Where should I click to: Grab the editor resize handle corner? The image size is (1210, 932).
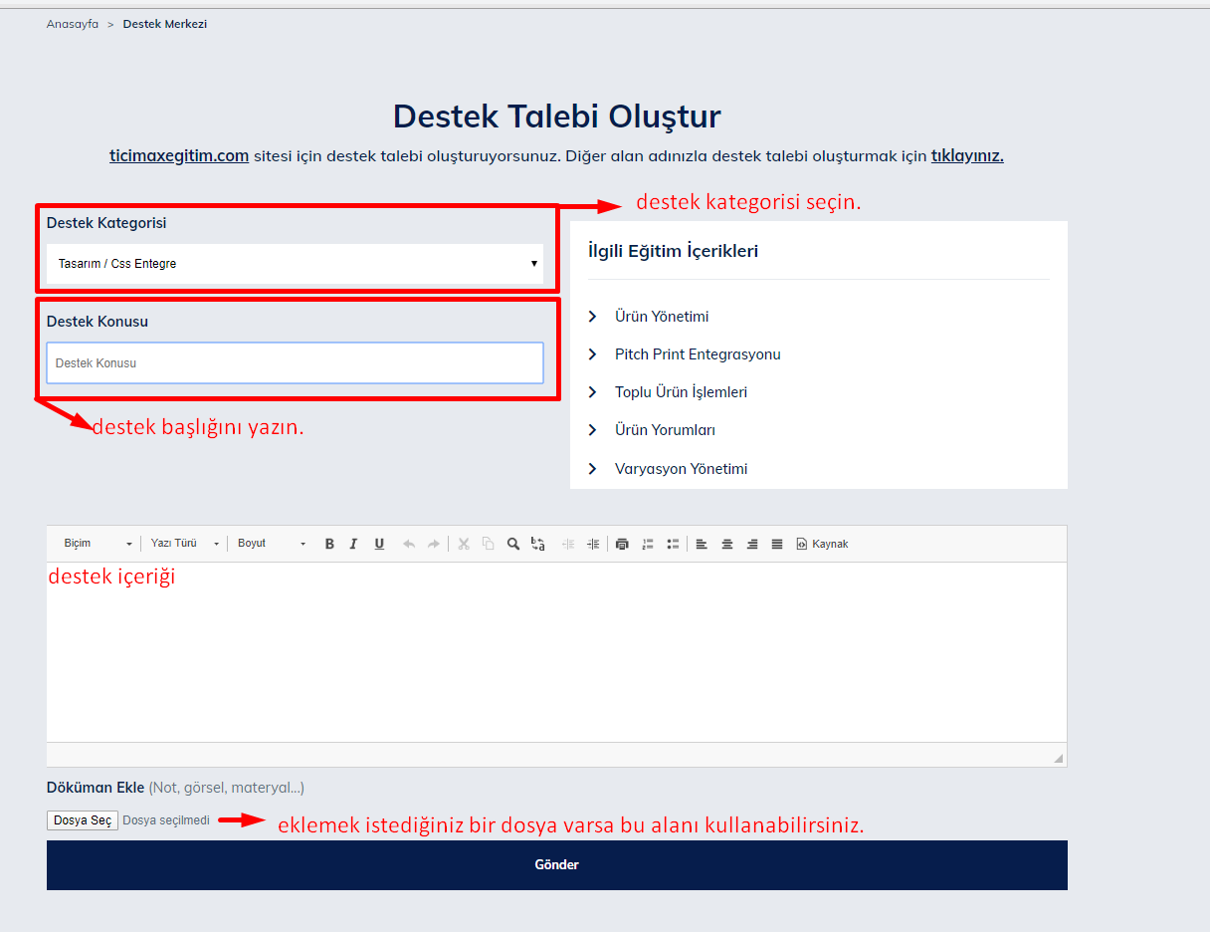[1058, 759]
